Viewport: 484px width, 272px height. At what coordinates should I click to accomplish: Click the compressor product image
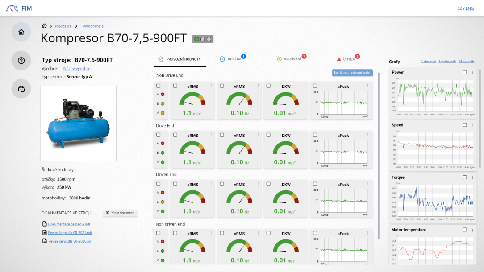78,123
